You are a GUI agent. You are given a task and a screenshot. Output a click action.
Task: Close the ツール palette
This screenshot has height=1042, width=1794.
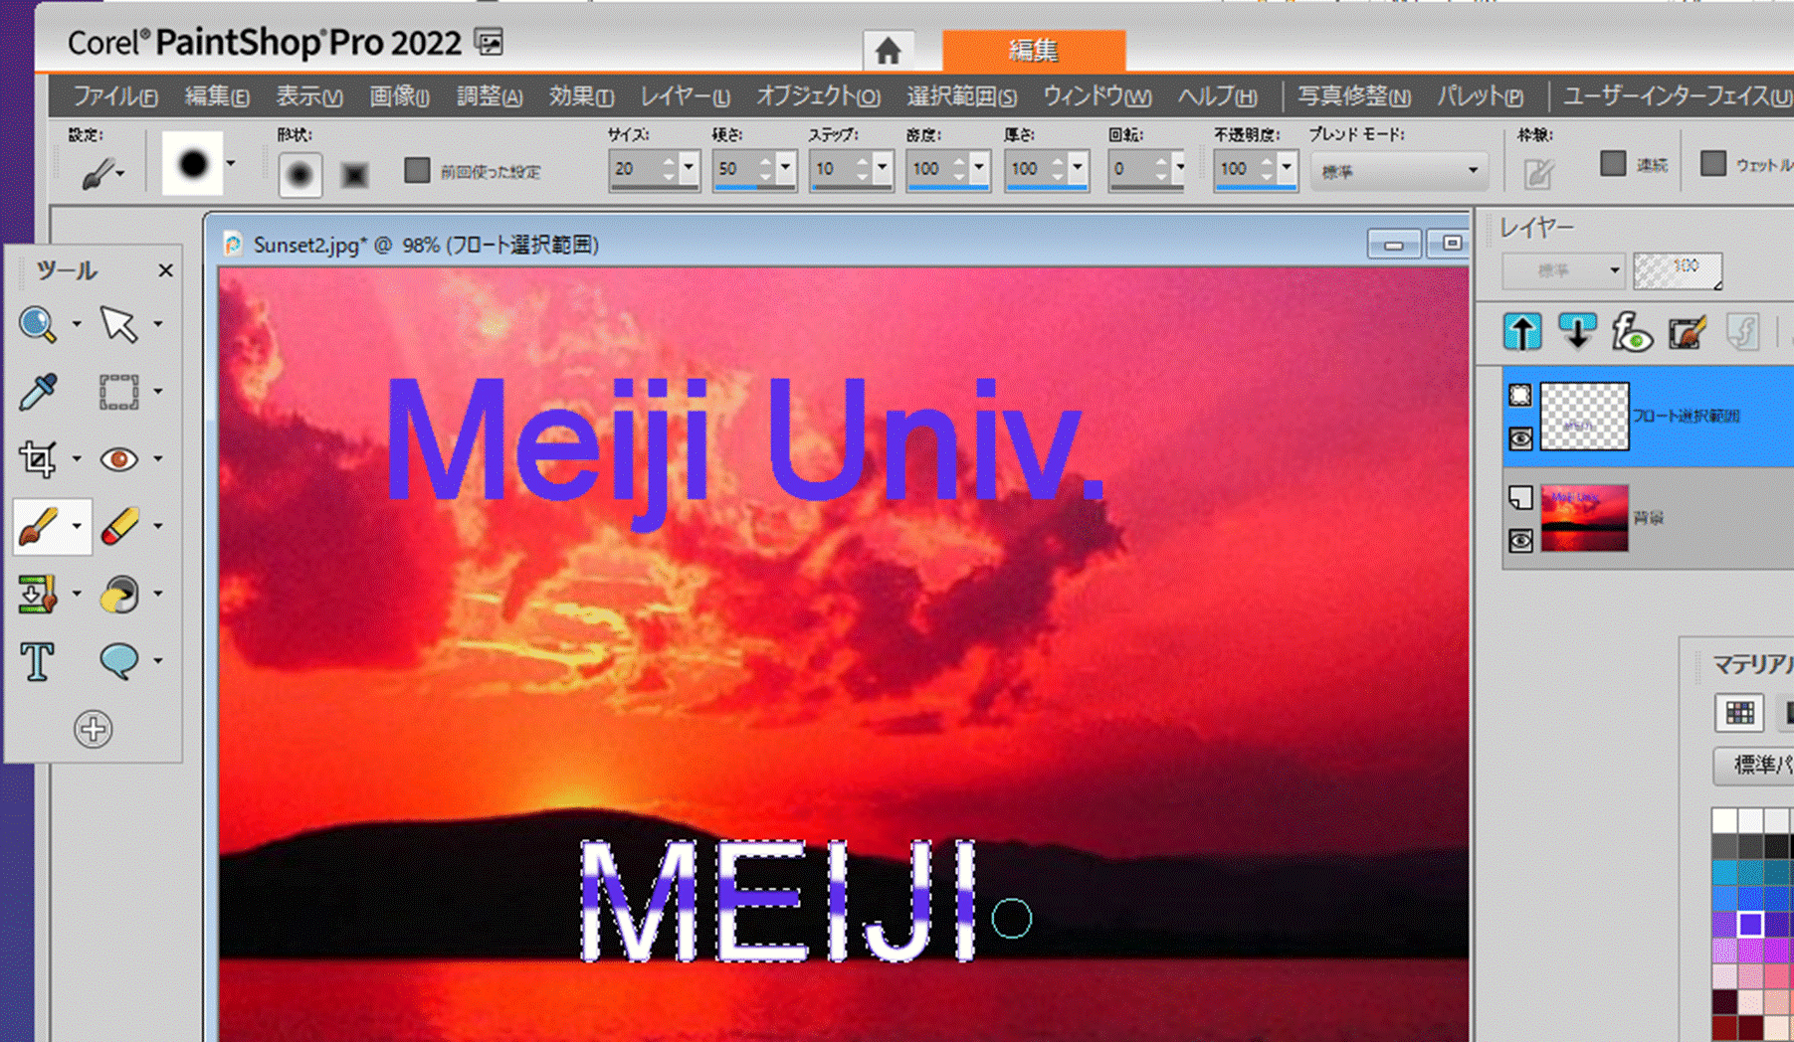tap(165, 270)
